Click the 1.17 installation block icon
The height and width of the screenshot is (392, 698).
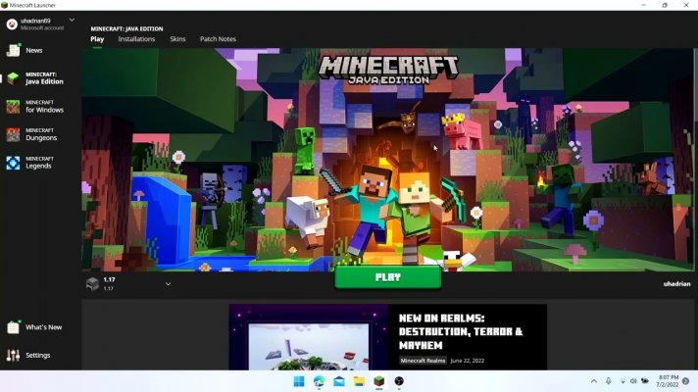pyautogui.click(x=93, y=284)
